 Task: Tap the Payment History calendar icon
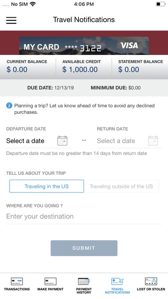click(x=84, y=281)
